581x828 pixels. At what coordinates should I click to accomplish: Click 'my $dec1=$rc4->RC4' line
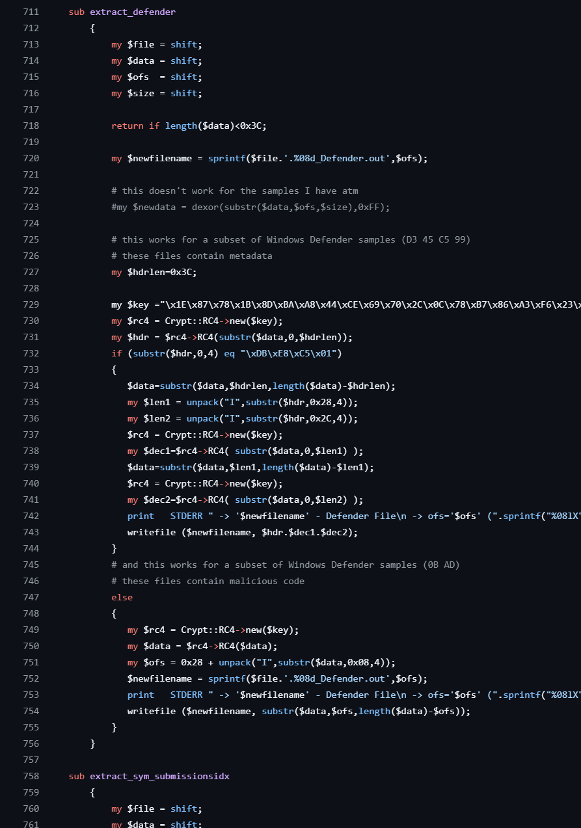pyautogui.click(x=245, y=451)
